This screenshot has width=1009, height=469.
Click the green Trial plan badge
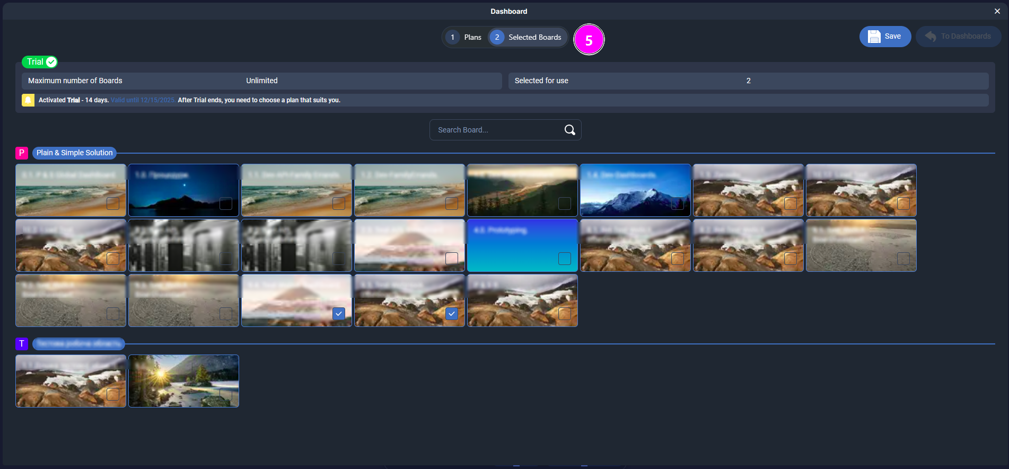[x=40, y=62]
